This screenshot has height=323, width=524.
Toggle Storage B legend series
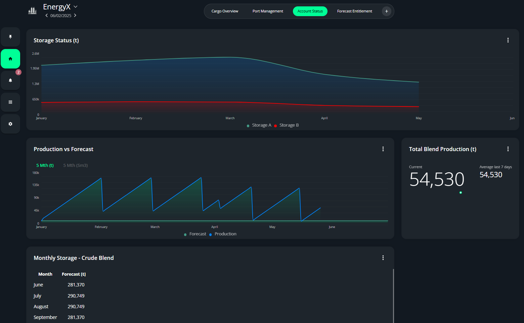pos(287,125)
